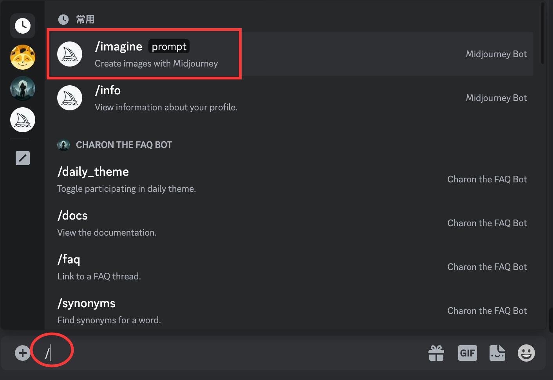Click the Midjourney sailboat icon beside /info
The height and width of the screenshot is (380, 553).
tap(70, 98)
